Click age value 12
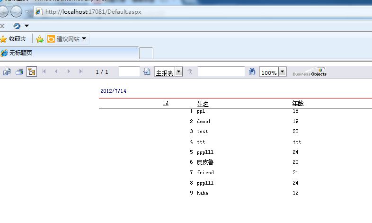The image size is (372, 223). 295,193
